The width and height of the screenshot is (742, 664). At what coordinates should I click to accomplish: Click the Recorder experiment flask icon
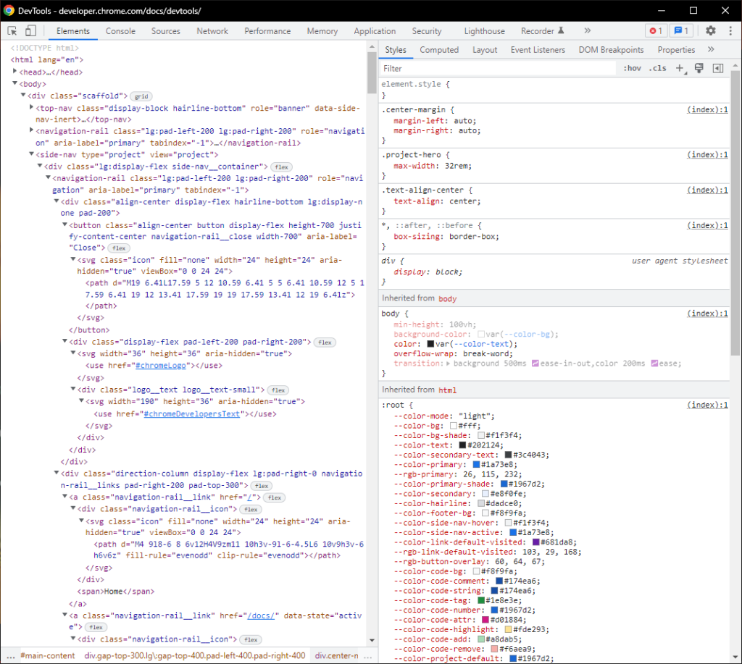click(x=561, y=30)
